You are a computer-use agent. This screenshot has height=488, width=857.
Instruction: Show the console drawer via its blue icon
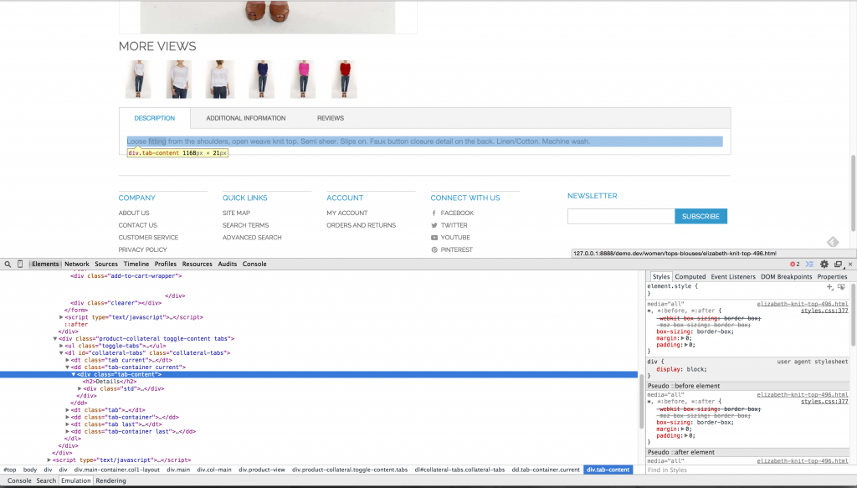(x=809, y=264)
